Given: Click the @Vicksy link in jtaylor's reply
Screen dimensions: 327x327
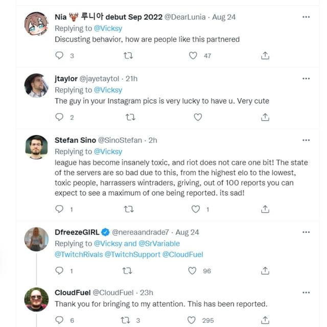Looking at the screenshot, I should pos(108,90).
